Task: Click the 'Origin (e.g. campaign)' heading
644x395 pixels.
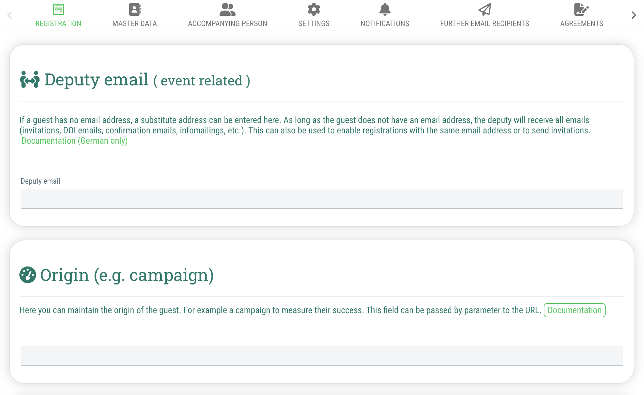Action: coord(127,275)
